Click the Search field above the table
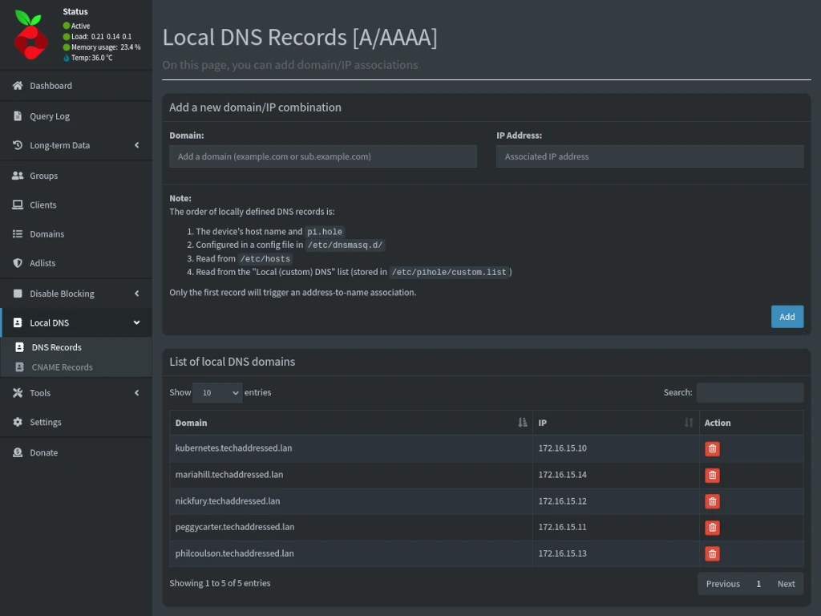Screen dimensions: 821x616 (x=750, y=392)
